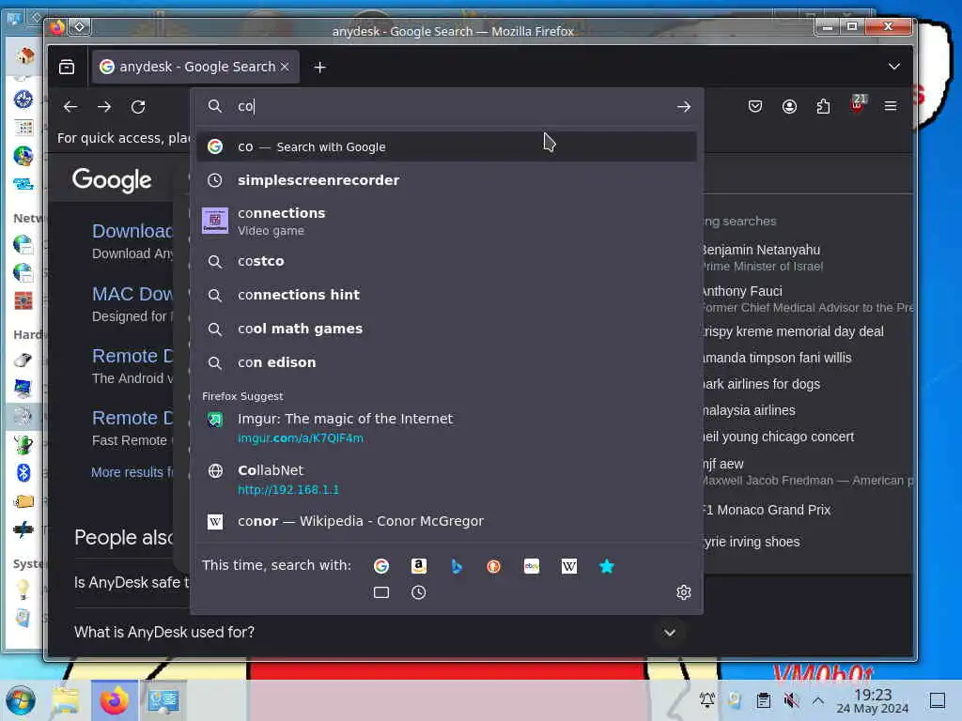962x721 pixels.
Task: Choose the cool math games suggestion
Action: click(x=446, y=329)
